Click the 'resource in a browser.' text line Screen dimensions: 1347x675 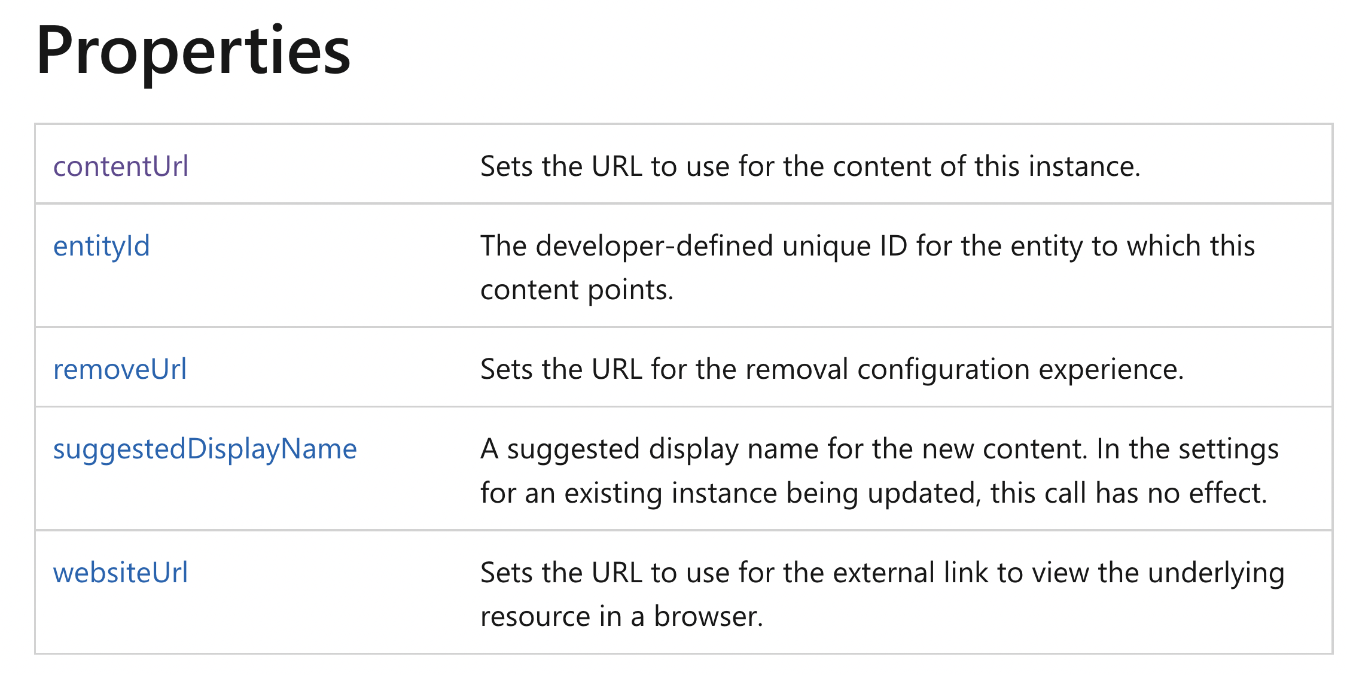pyautogui.click(x=622, y=616)
